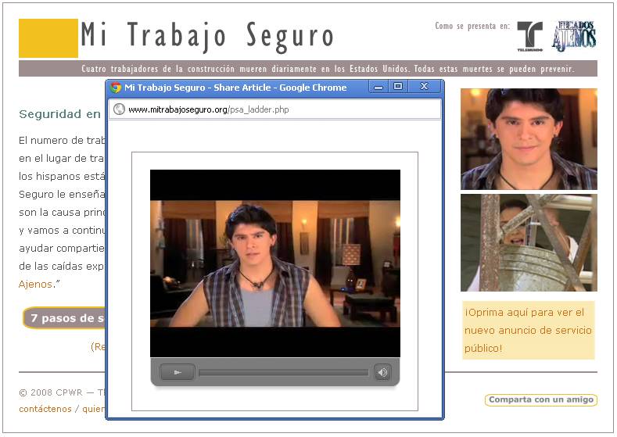
Task: Open the actor portrait thumbnail on right
Action: pyautogui.click(x=529, y=139)
